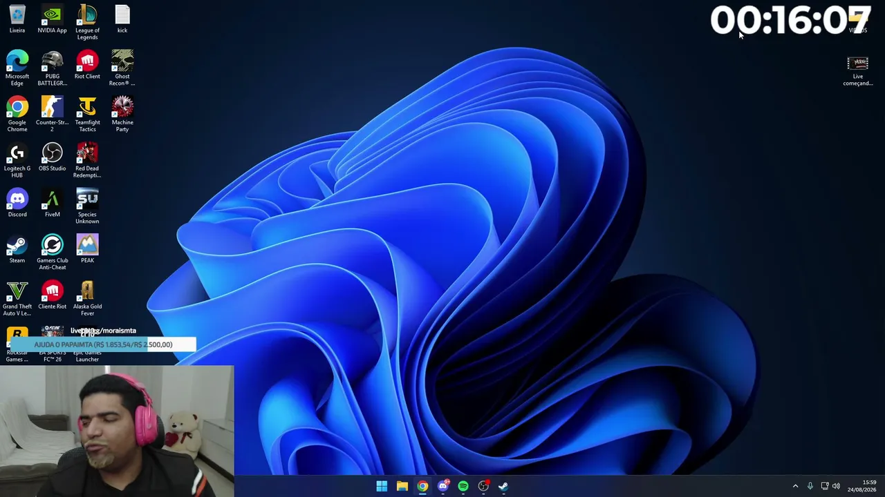Click the Gamers Club Anti-Cheat icon
Viewport: 885px width, 497px height.
(x=52, y=253)
